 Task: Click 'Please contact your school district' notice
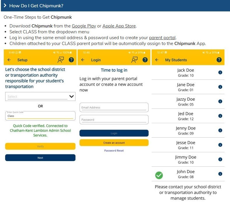point(188,192)
